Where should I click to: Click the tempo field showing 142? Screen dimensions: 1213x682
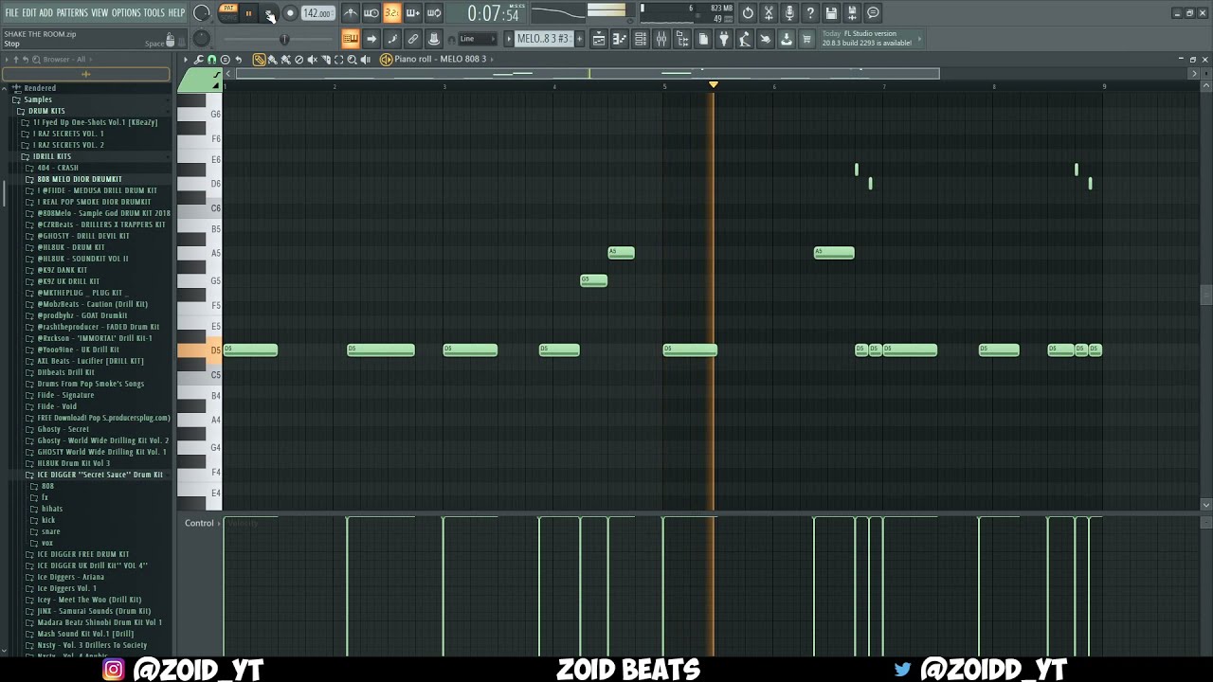317,13
